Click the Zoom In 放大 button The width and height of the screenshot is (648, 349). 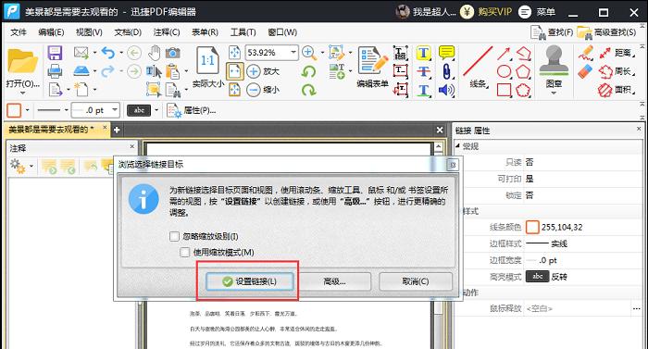[263, 71]
